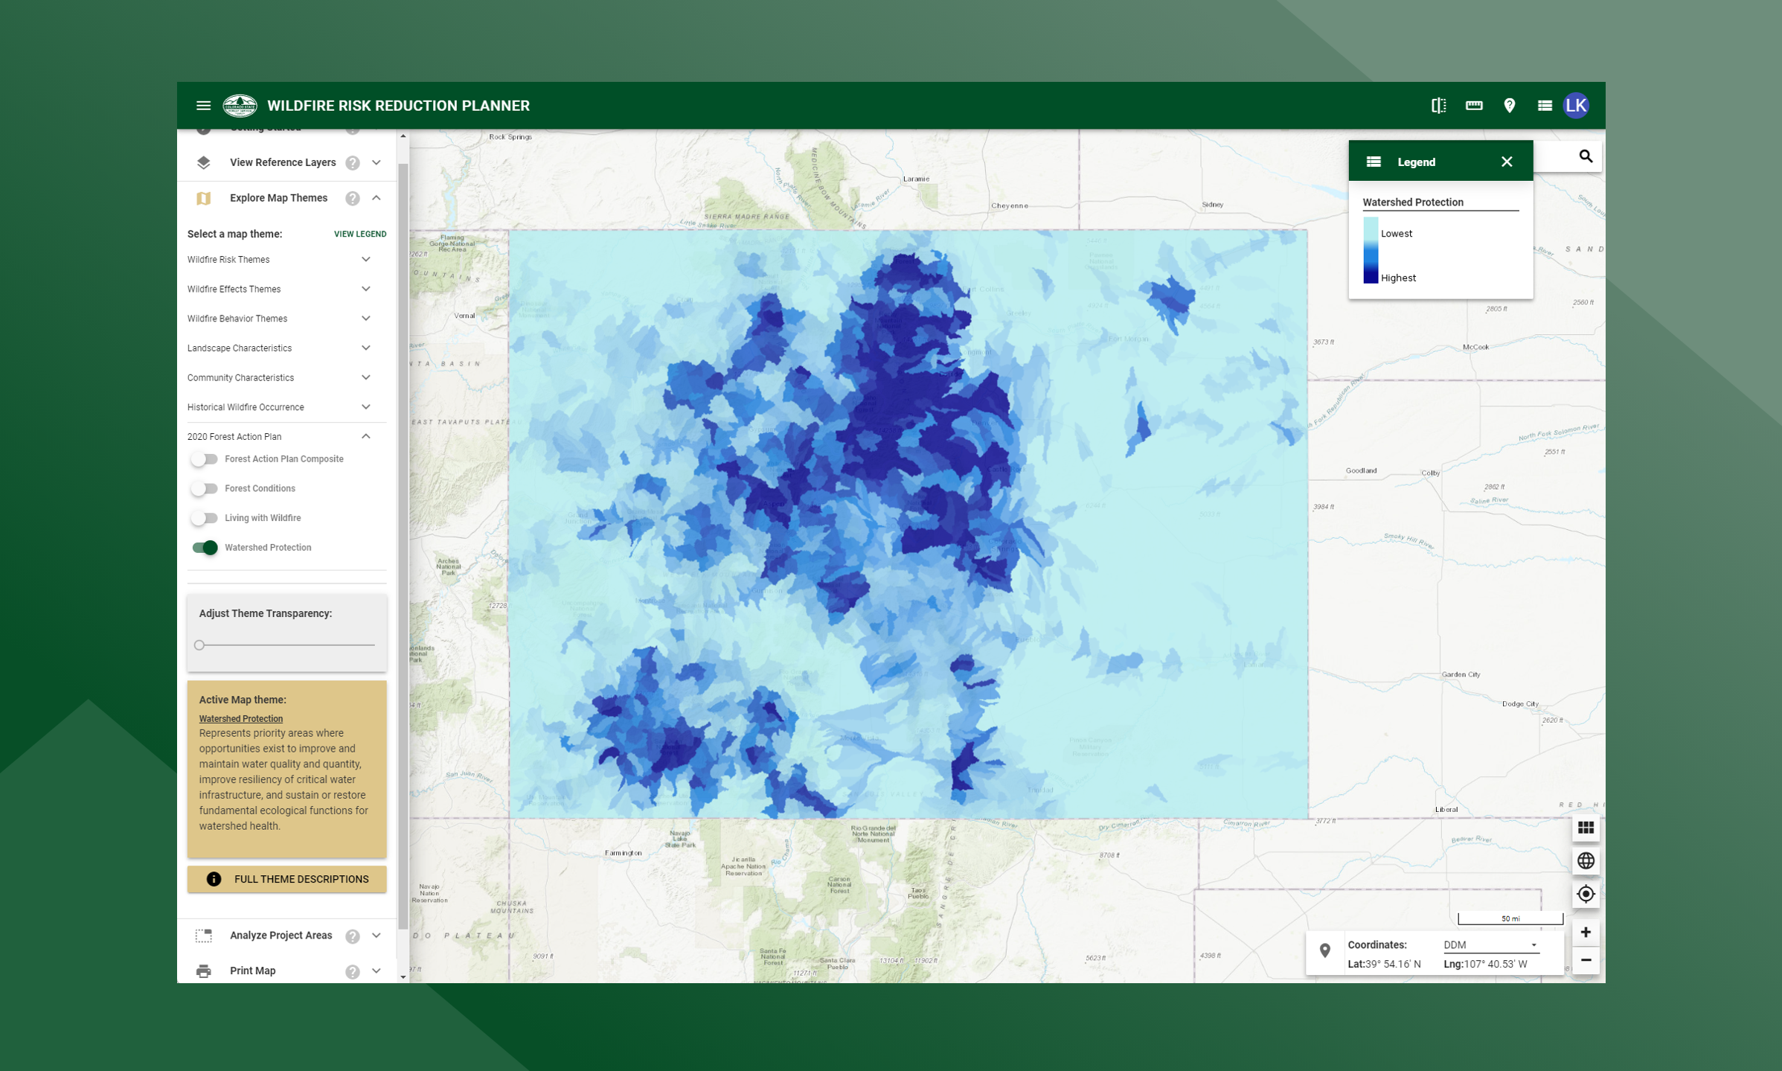This screenshot has width=1782, height=1071.
Task: Open the location pin tool in header
Action: [1509, 106]
